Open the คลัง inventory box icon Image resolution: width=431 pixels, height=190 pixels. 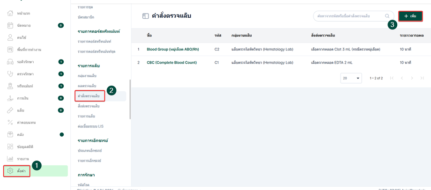[x=10, y=134]
